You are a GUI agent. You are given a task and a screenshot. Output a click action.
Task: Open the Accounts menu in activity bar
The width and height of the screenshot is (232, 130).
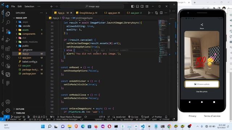[8, 102]
